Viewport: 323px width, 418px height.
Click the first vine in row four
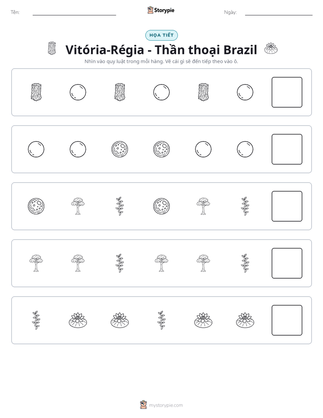(120, 263)
